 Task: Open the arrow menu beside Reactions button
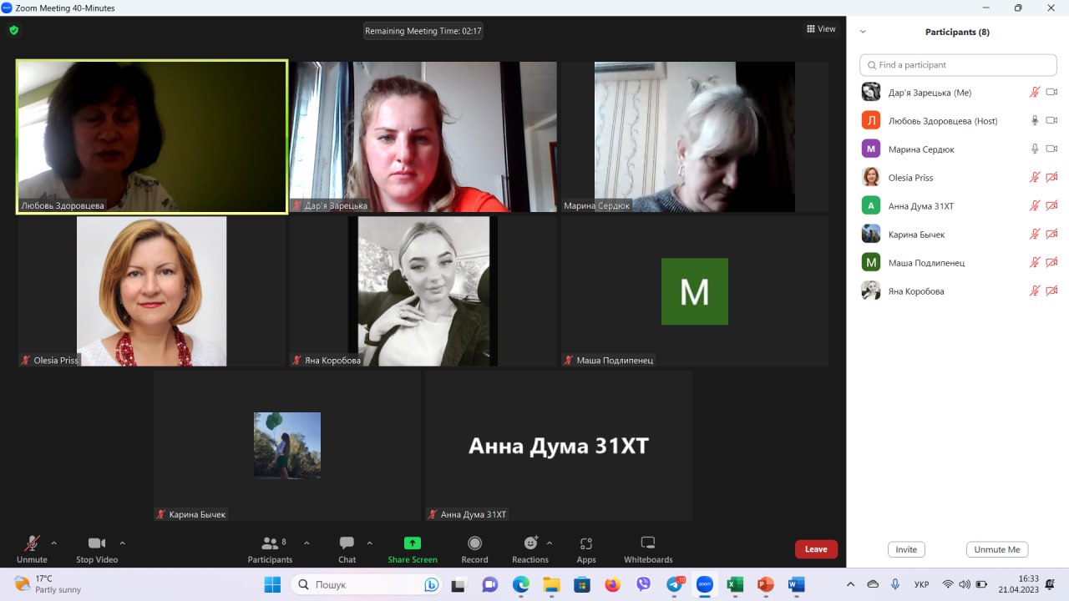pyautogui.click(x=549, y=543)
